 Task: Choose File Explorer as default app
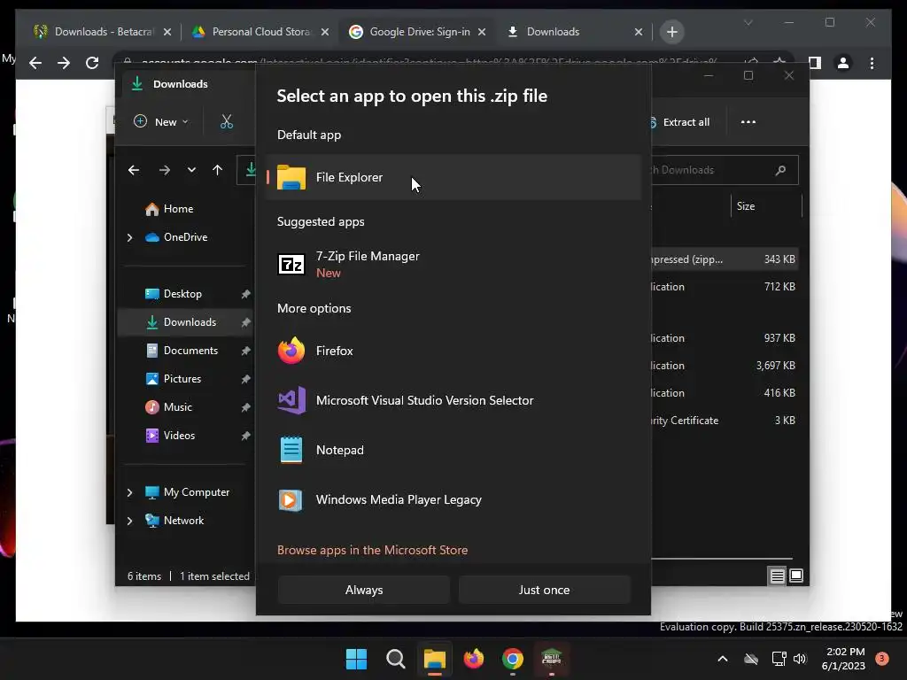point(453,177)
